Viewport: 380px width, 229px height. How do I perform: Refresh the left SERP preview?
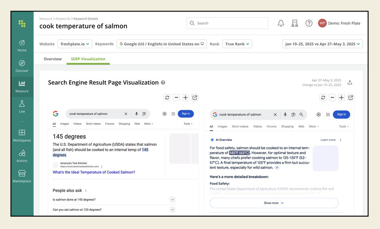(x=167, y=98)
